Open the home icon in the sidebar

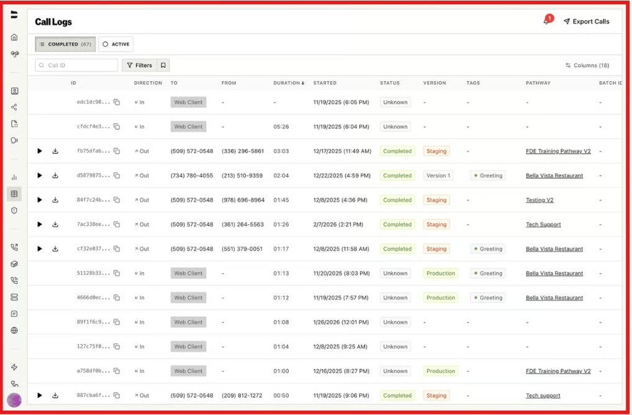[x=14, y=37]
